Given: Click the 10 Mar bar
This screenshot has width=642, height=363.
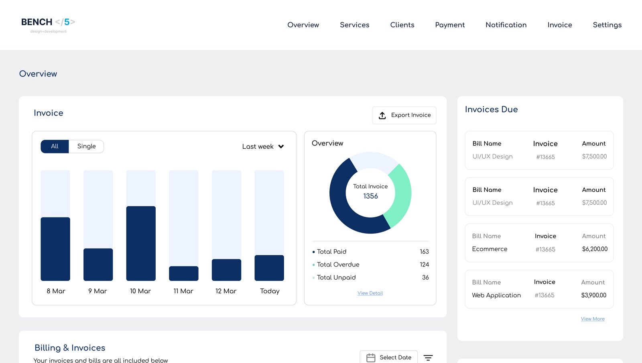Looking at the screenshot, I should click(141, 243).
